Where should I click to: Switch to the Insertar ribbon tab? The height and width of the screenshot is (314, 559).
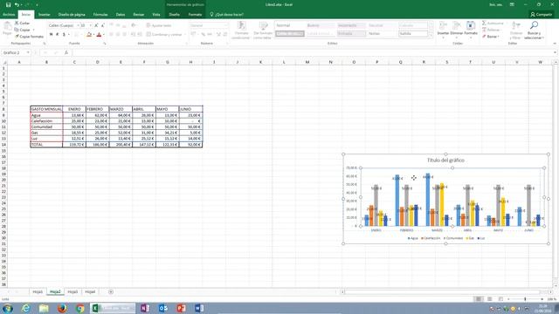point(45,15)
